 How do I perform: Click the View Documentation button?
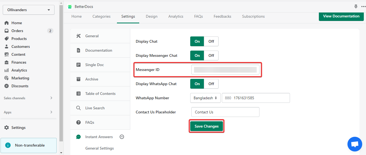point(341,16)
